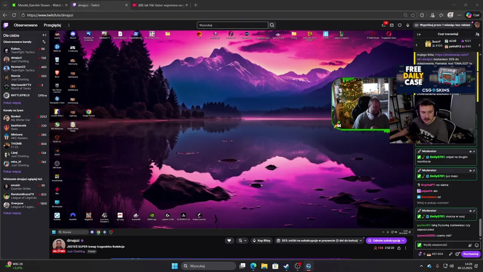Viewport: 483px width, 272px height.
Task: Open chat settings gear icon
Action: click(x=457, y=254)
